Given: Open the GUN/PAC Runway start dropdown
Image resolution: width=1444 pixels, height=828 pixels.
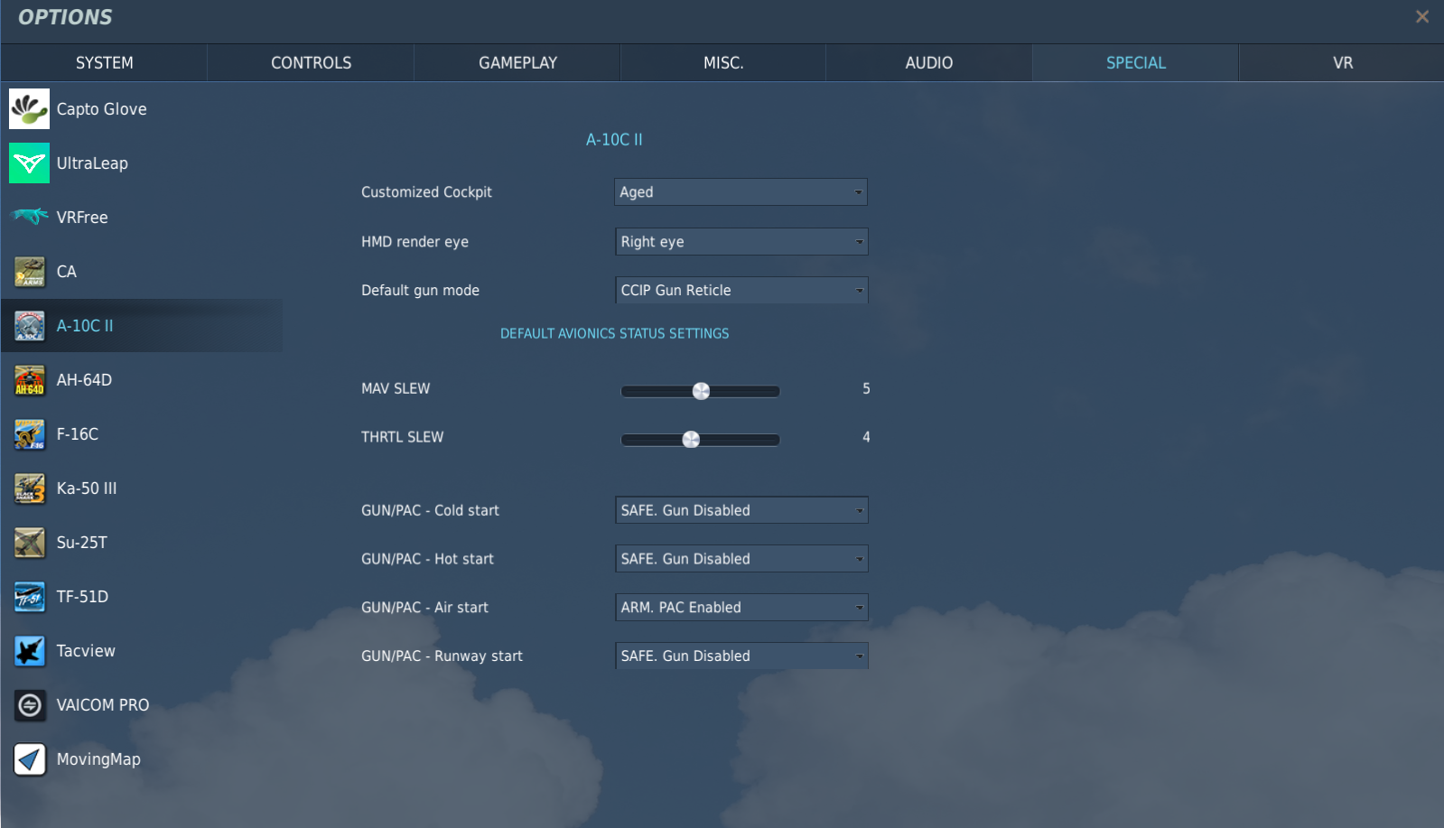Looking at the screenshot, I should [x=741, y=656].
